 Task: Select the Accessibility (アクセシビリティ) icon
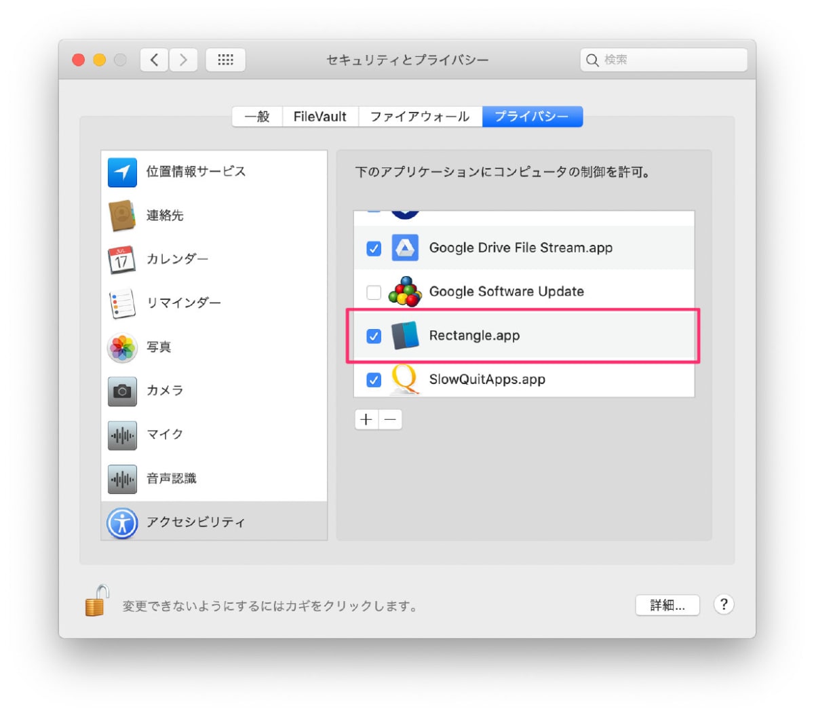pos(122,522)
